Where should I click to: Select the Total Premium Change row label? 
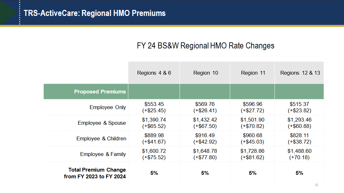(95, 173)
